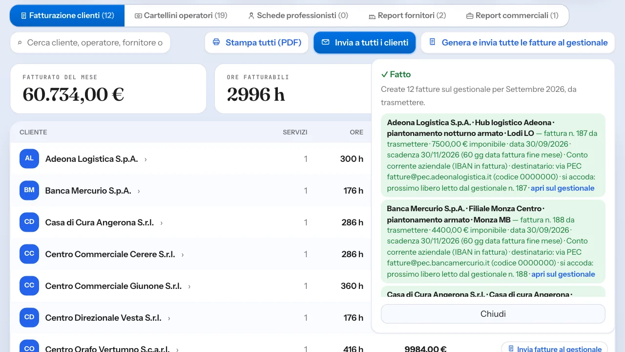Image resolution: width=625 pixels, height=352 pixels.
Task: Expand Centro Commerciale Giunone S.r.l. chevron
Action: [189, 286]
